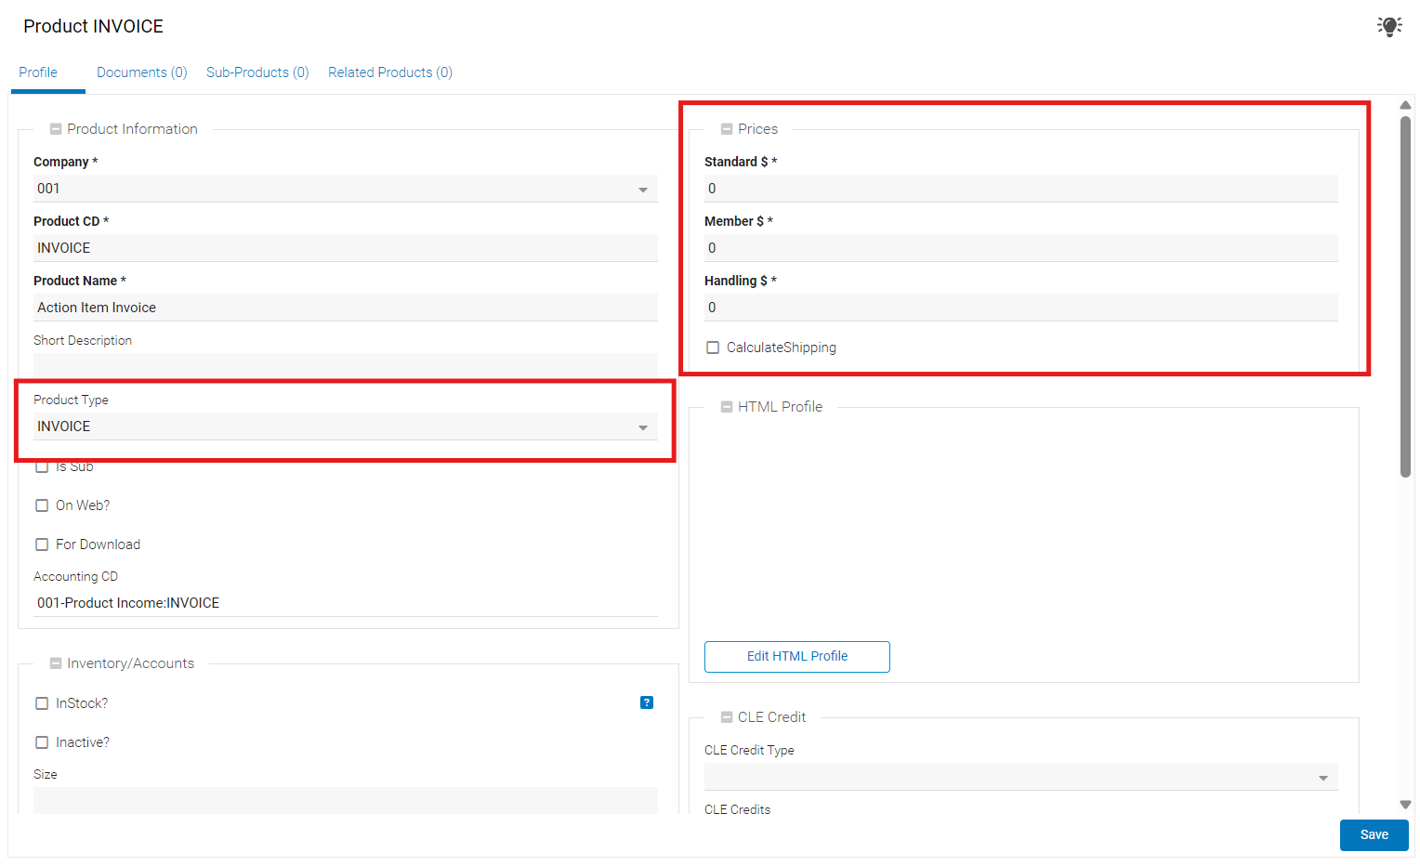Collapse the Inventory/Accounts section
Image resolution: width=1420 pixels, height=866 pixels.
(56, 663)
